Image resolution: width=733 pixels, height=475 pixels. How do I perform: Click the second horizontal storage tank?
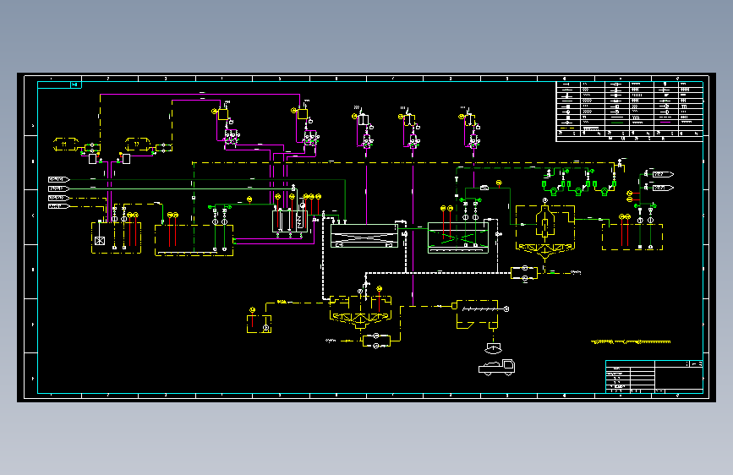click(138, 144)
